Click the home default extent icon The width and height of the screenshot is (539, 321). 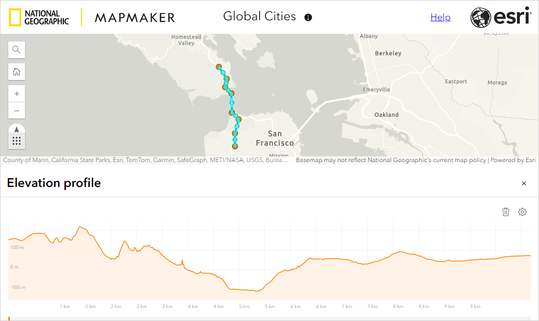coord(16,72)
